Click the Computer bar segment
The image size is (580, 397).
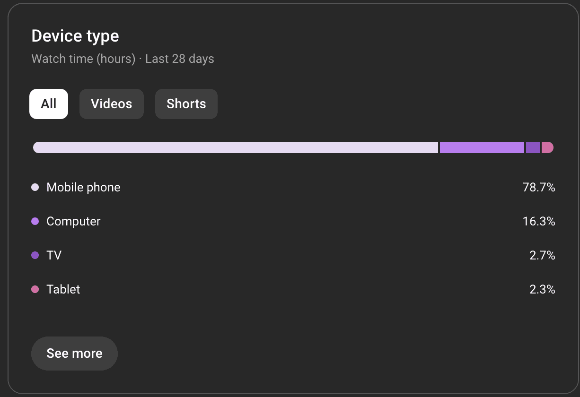point(482,147)
